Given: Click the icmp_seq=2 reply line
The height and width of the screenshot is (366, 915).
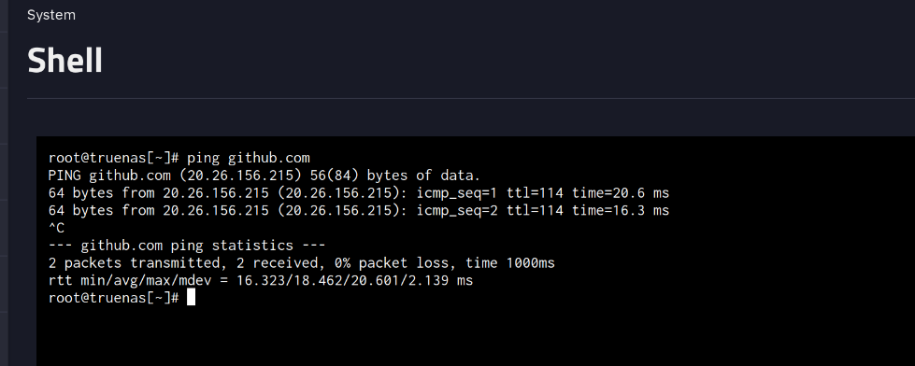Looking at the screenshot, I should [359, 210].
